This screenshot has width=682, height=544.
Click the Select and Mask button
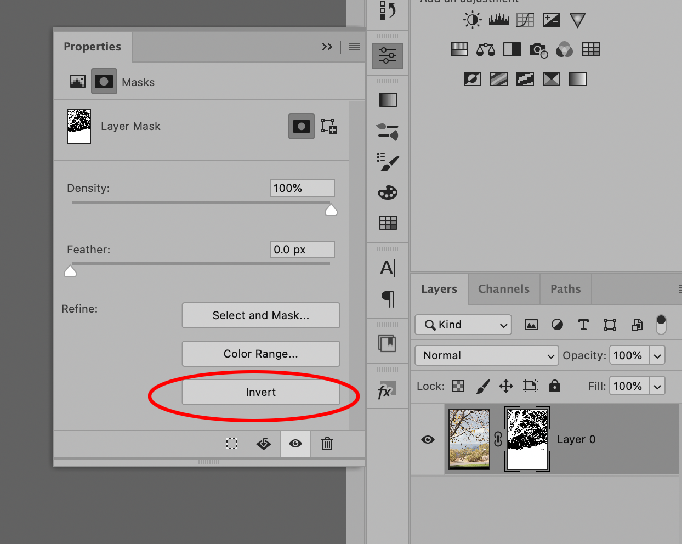261,315
